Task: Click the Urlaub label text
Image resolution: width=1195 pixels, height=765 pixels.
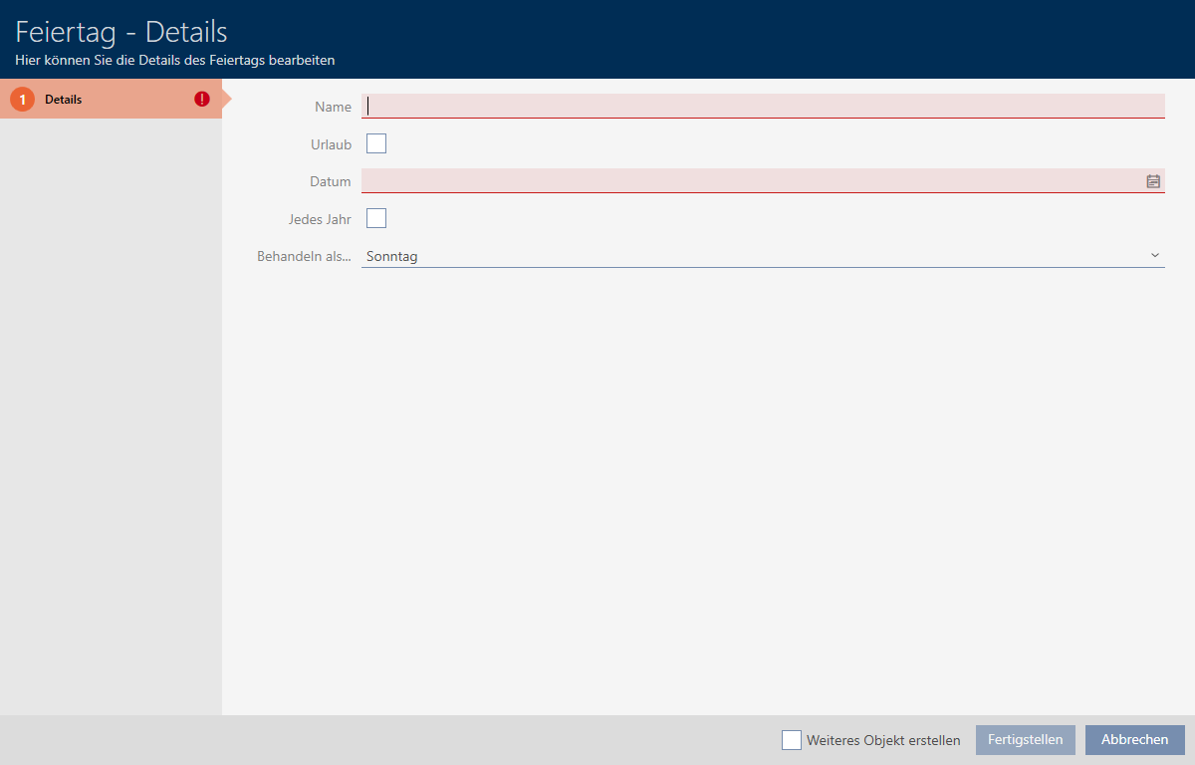Action: (x=331, y=144)
